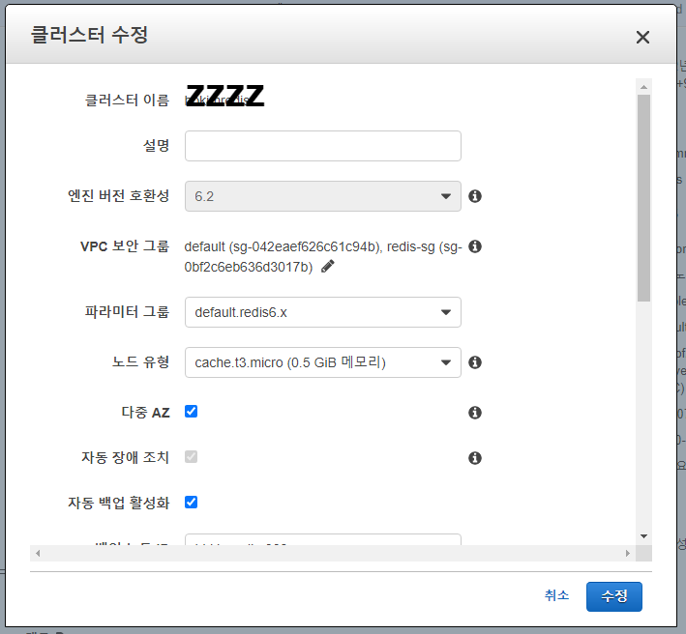Viewport: 686px width, 634px height.
Task: Show info for VPC 보안 그룹
Action: [x=475, y=246]
